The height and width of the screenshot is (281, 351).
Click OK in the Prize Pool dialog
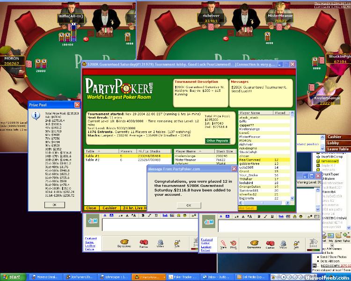[54, 205]
